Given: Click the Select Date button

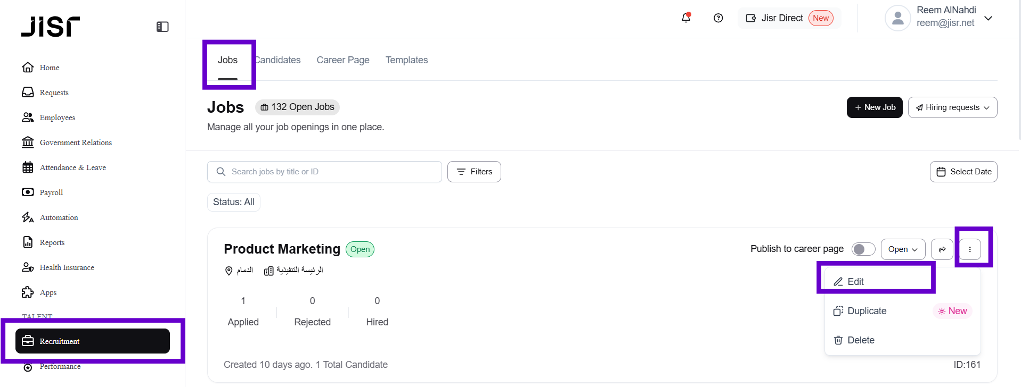Looking at the screenshot, I should click(x=963, y=172).
